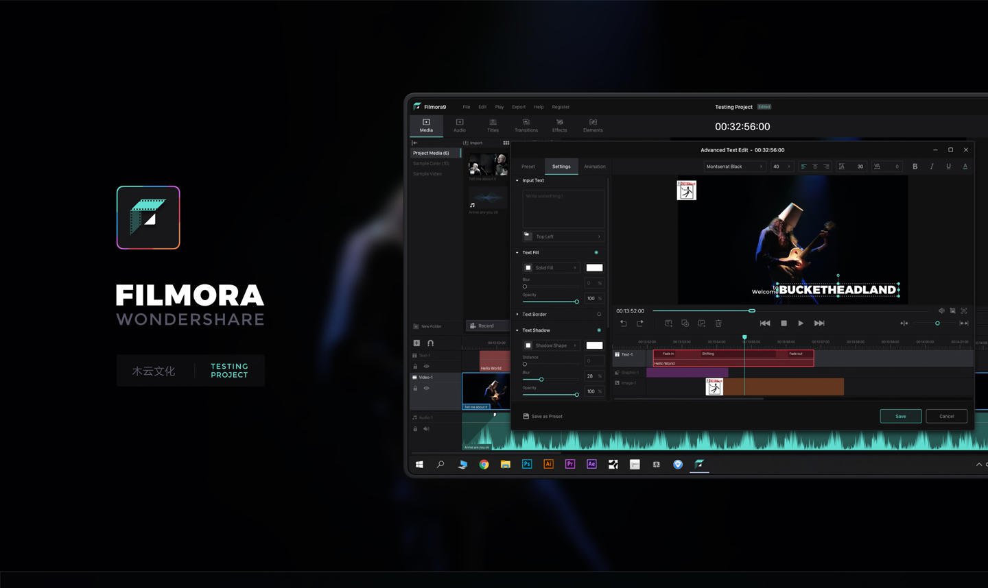Switch to the Preset tab
This screenshot has height=588, width=988.
coord(528,167)
